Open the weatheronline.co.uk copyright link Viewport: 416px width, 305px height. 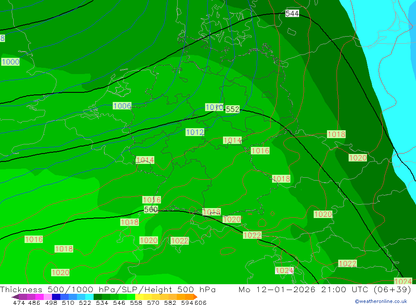(x=381, y=301)
